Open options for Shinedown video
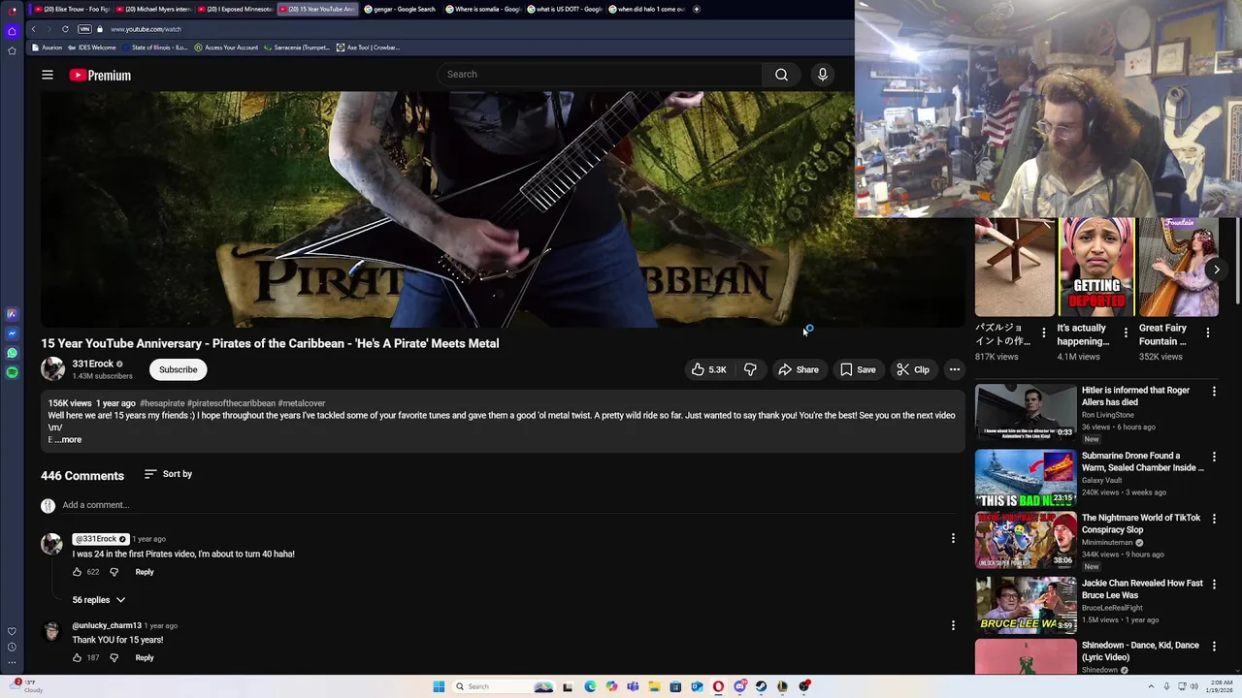This screenshot has height=698, width=1242. coord(1214,646)
